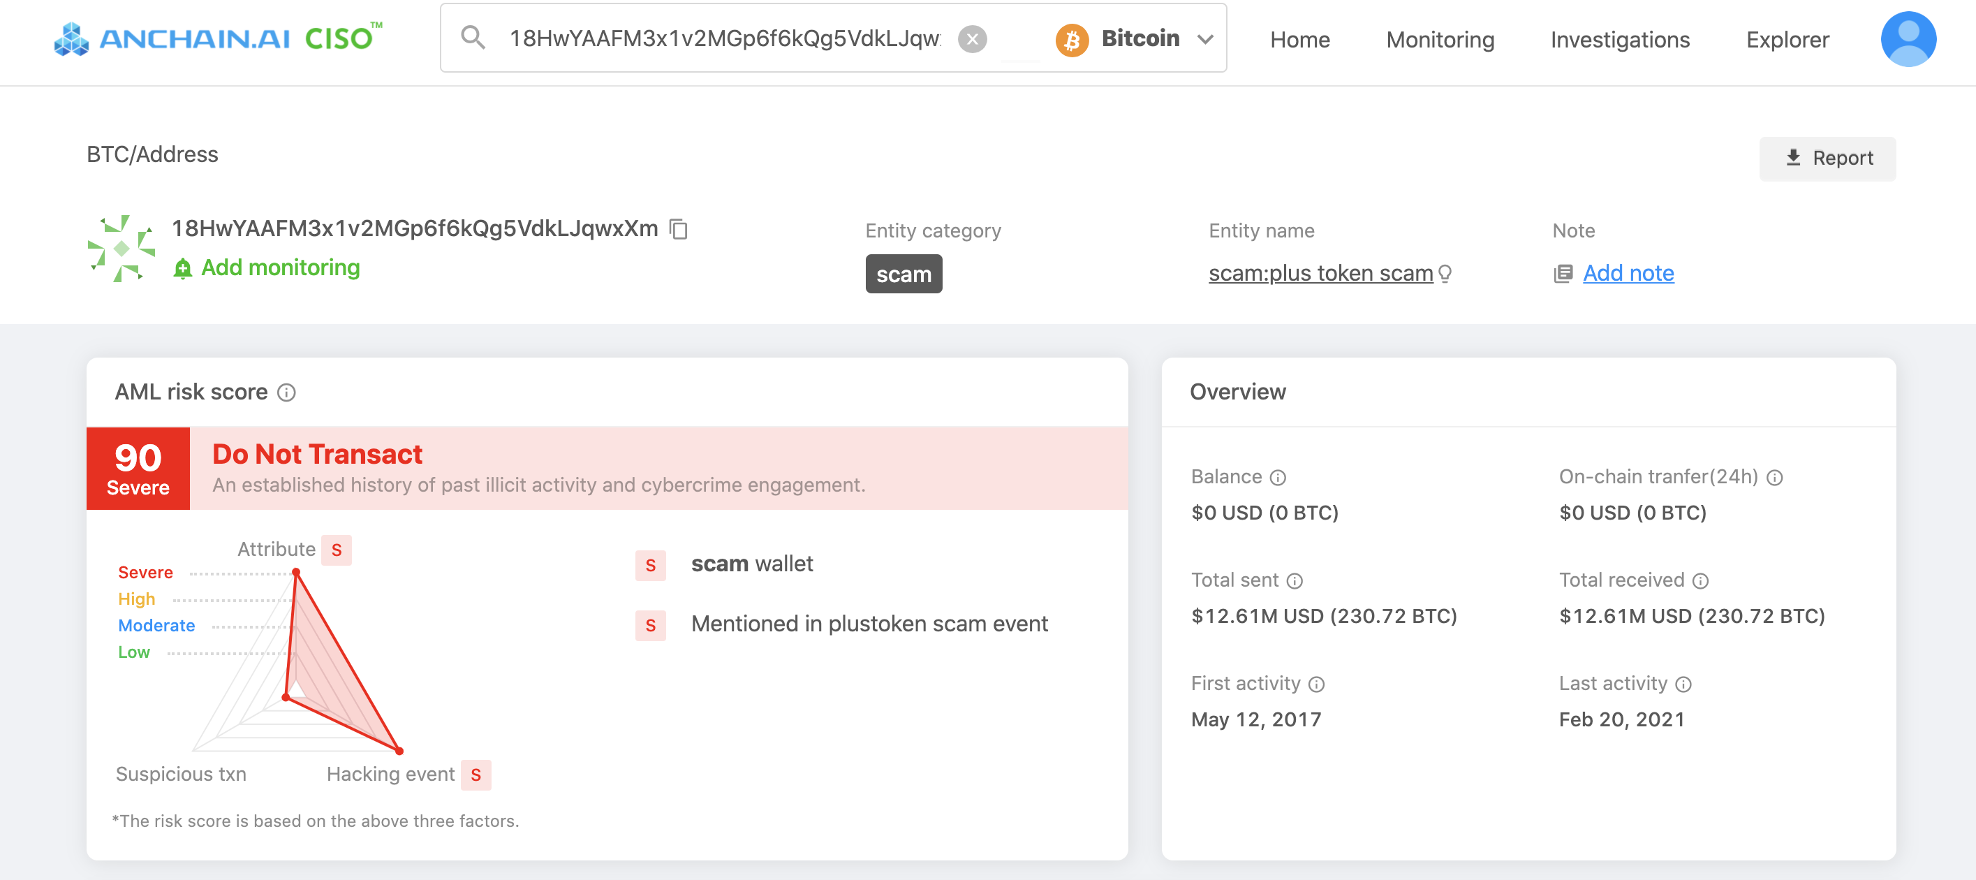Viewport: 1976px width, 880px height.
Task: Click the address search input field
Action: 724,39
